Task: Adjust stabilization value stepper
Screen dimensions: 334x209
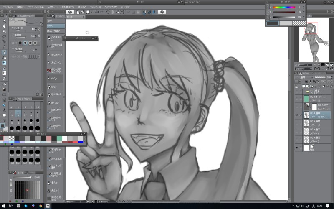Action: (36, 50)
